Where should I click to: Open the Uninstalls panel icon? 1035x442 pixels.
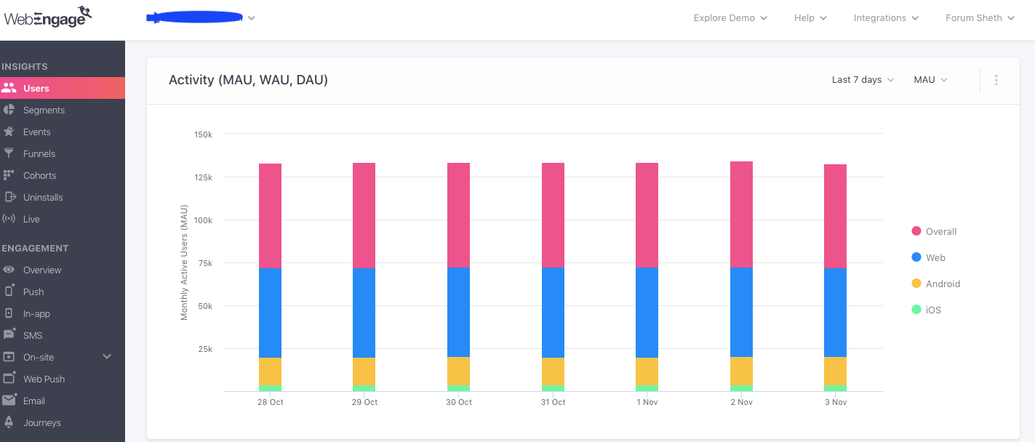[10, 197]
